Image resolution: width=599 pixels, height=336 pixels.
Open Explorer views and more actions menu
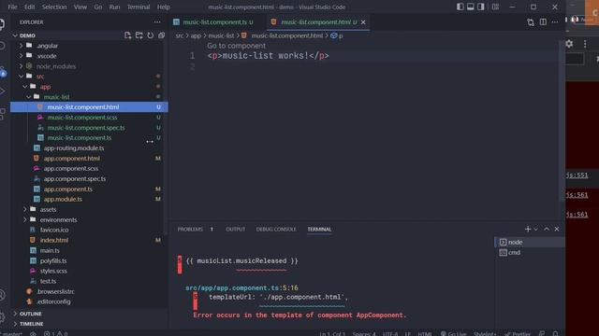pyautogui.click(x=157, y=22)
